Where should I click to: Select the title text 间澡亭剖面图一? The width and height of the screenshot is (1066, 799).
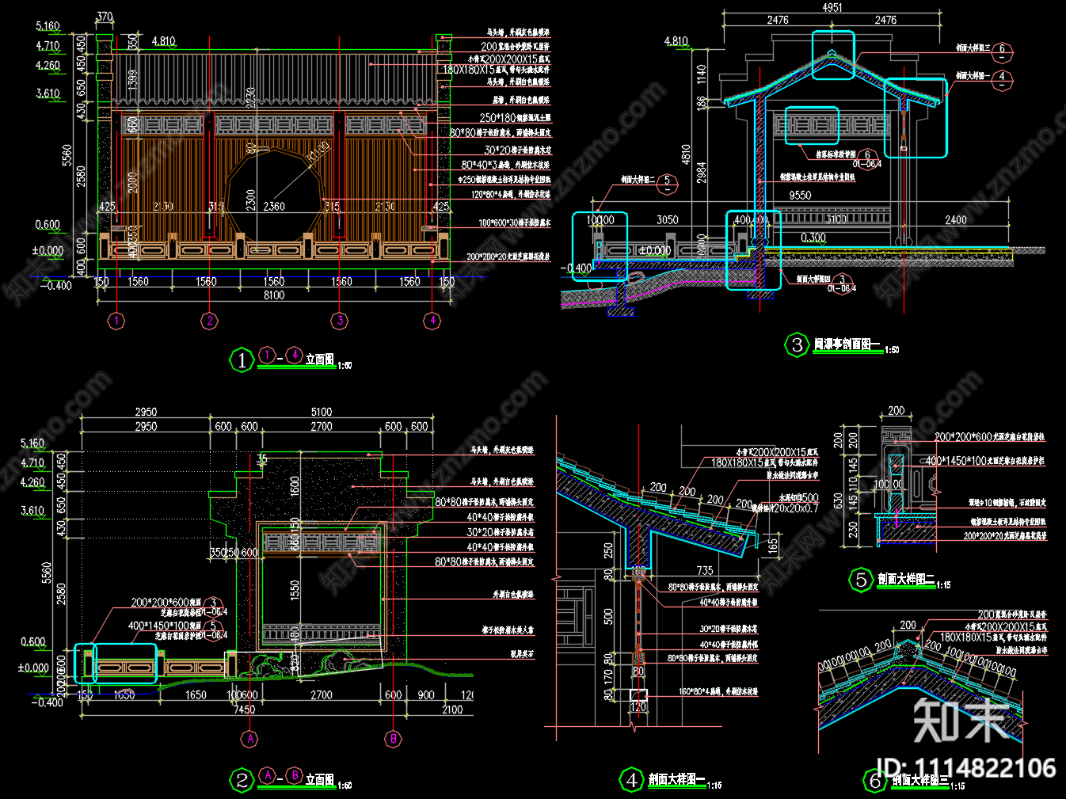(x=847, y=344)
